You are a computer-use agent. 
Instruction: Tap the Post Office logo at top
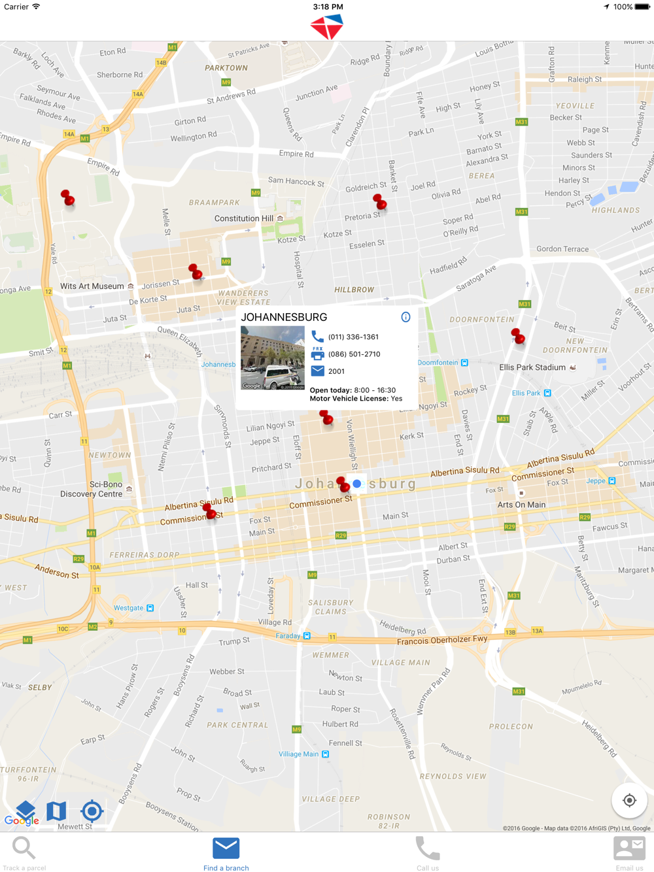327,27
